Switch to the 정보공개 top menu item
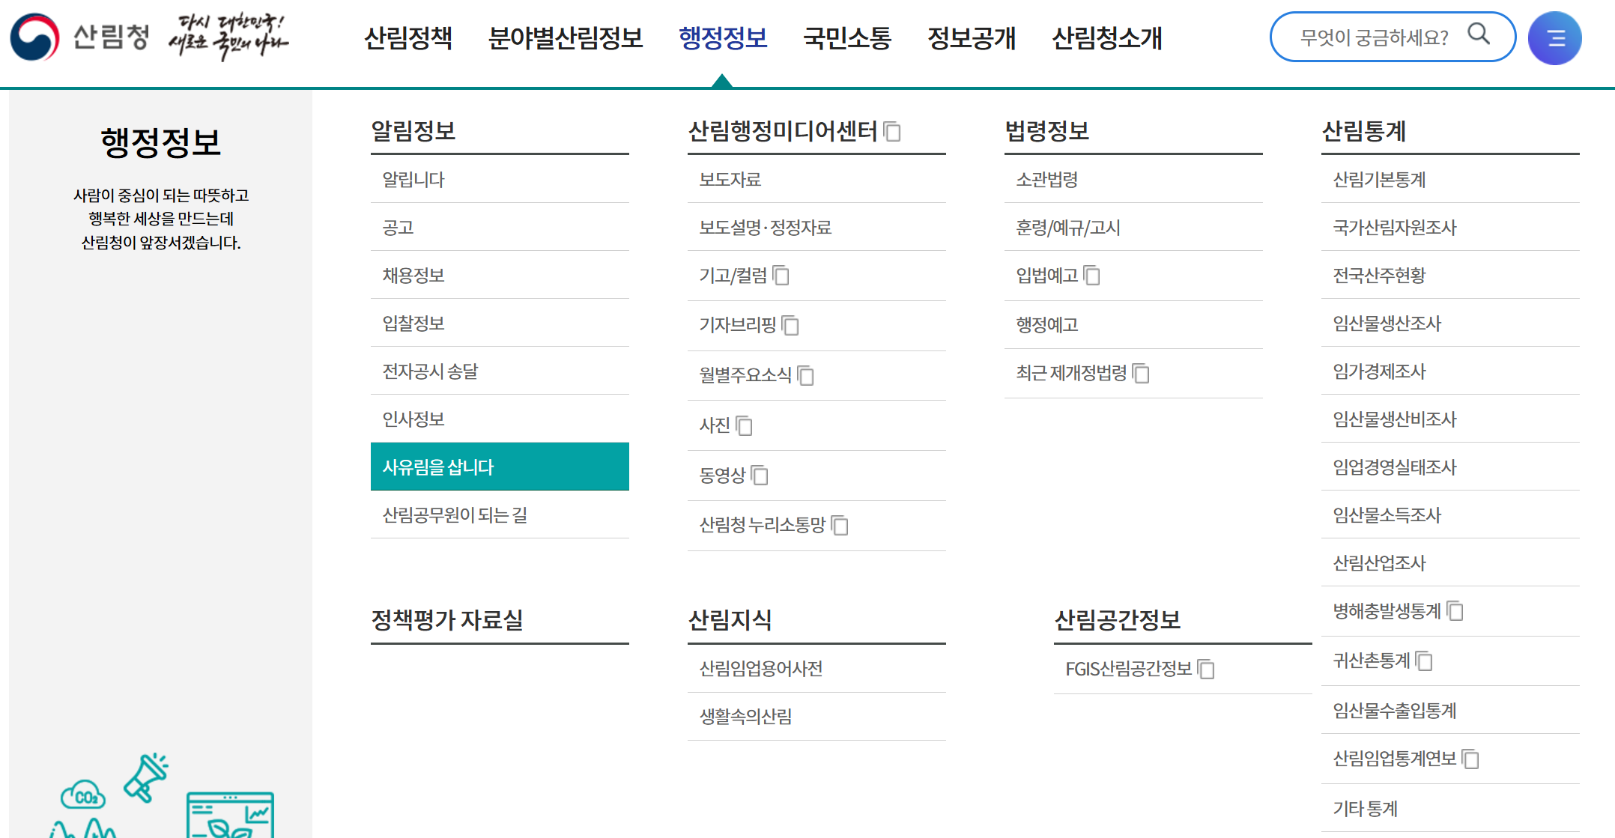This screenshot has width=1615, height=838. [x=971, y=39]
